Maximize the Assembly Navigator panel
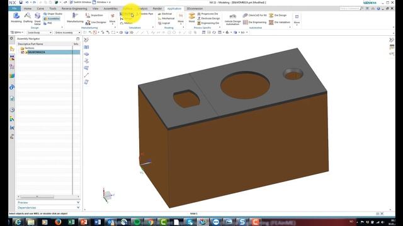This screenshot has height=226, width=403. [x=78, y=39]
